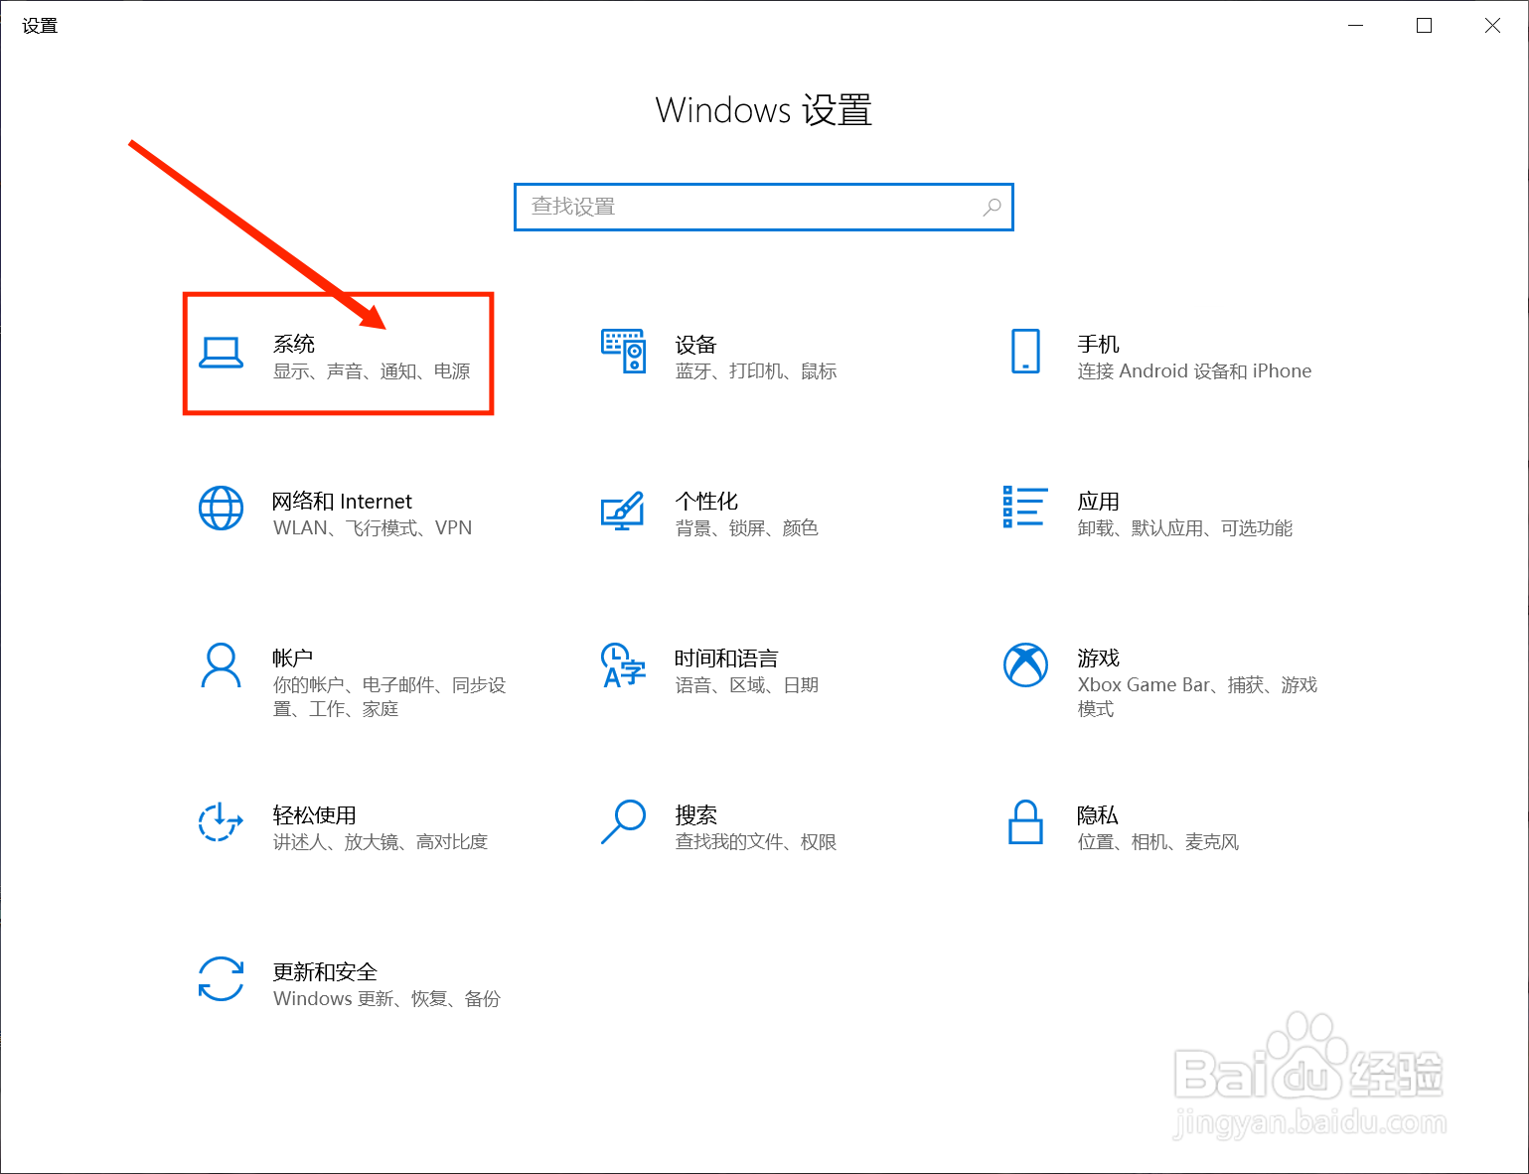Viewport: 1529px width, 1174px height.
Task: Open the 手机 phone icon
Action: [1025, 352]
